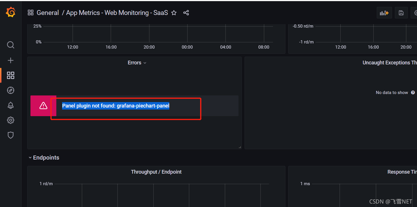
Task: Open the Explore compass icon
Action: point(11,90)
